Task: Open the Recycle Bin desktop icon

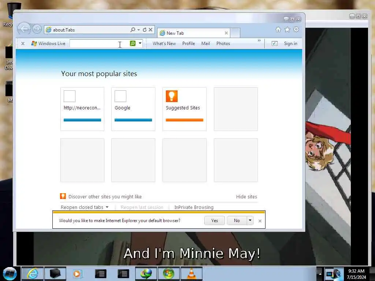Action: coord(11,14)
